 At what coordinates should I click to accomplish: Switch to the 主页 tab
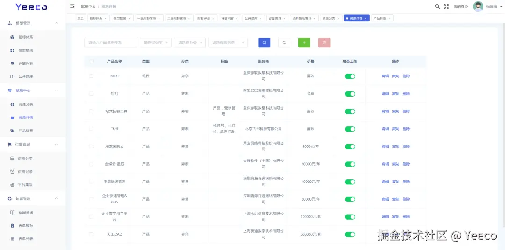click(x=80, y=18)
